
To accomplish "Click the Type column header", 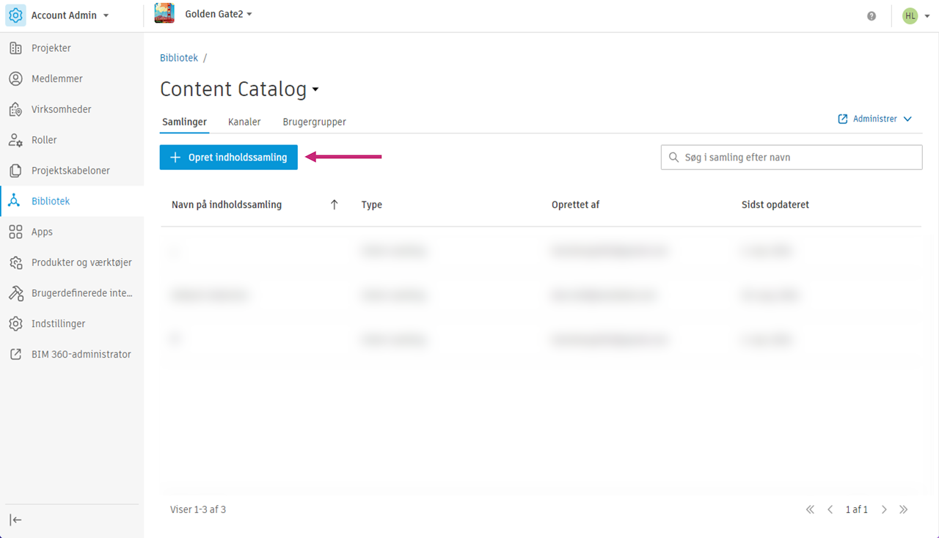I will [x=372, y=205].
